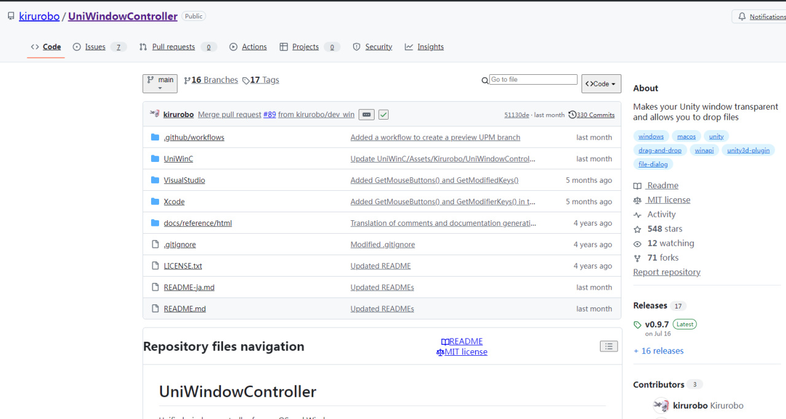Go to the Projects tab

coord(309,47)
